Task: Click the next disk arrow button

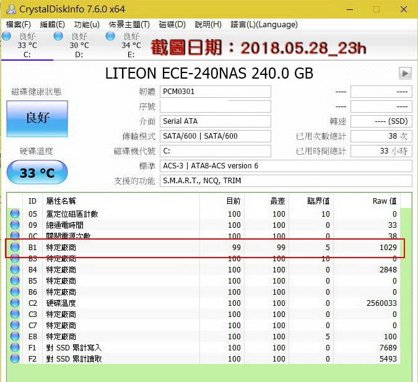Action: 405,73
